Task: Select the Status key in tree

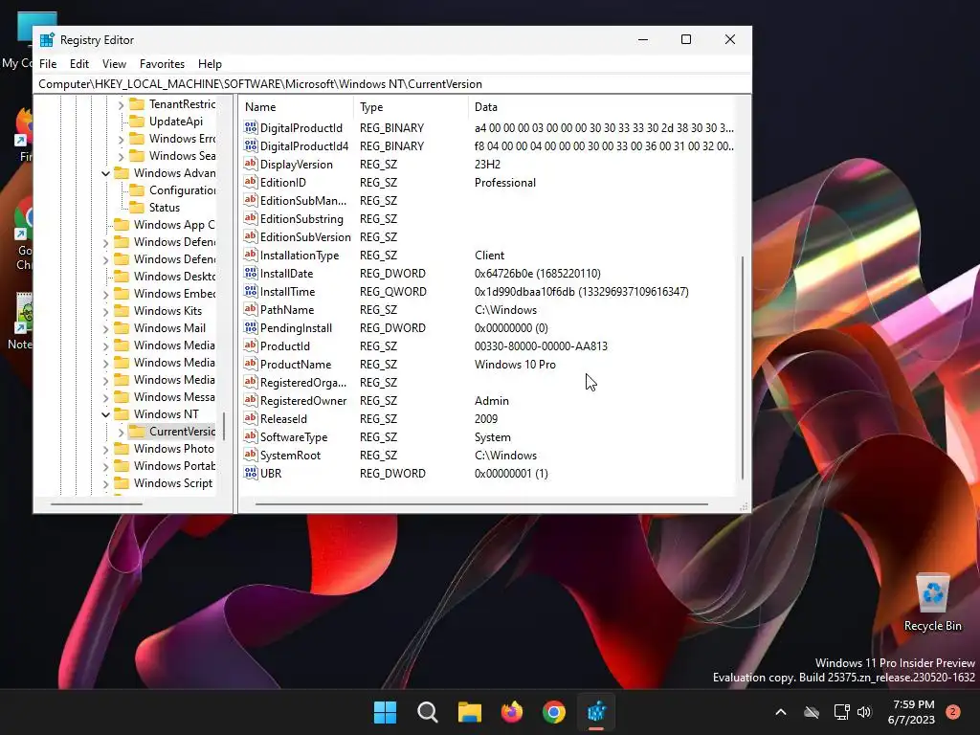Action: 165,208
